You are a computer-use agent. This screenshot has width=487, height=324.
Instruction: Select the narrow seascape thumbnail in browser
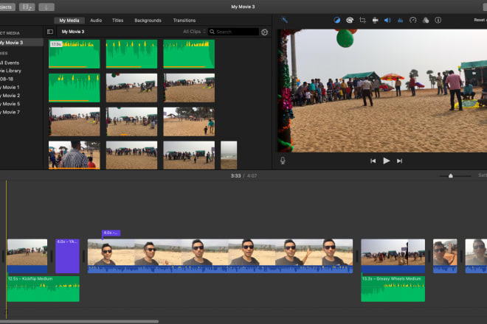click(229, 155)
